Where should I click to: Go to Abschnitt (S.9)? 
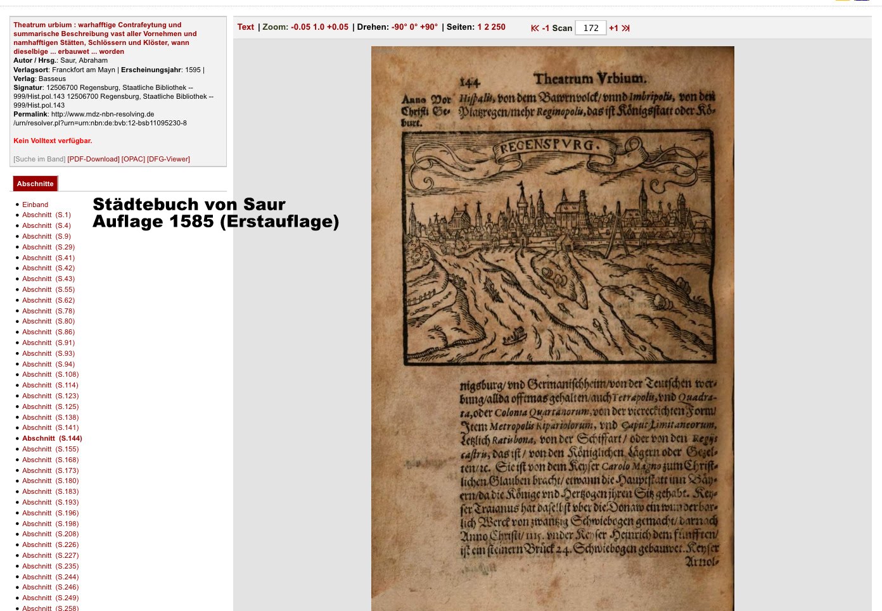point(46,237)
